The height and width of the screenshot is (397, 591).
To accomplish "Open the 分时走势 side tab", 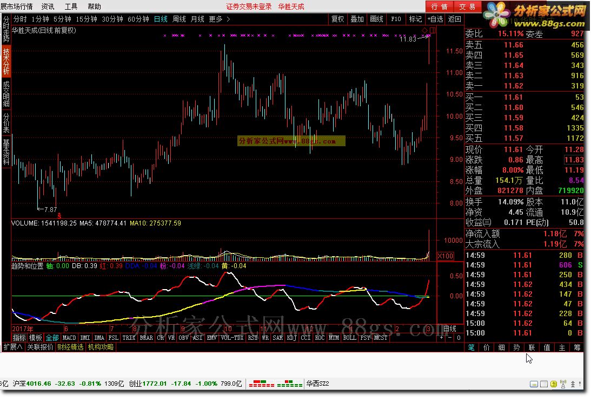I will (6, 29).
